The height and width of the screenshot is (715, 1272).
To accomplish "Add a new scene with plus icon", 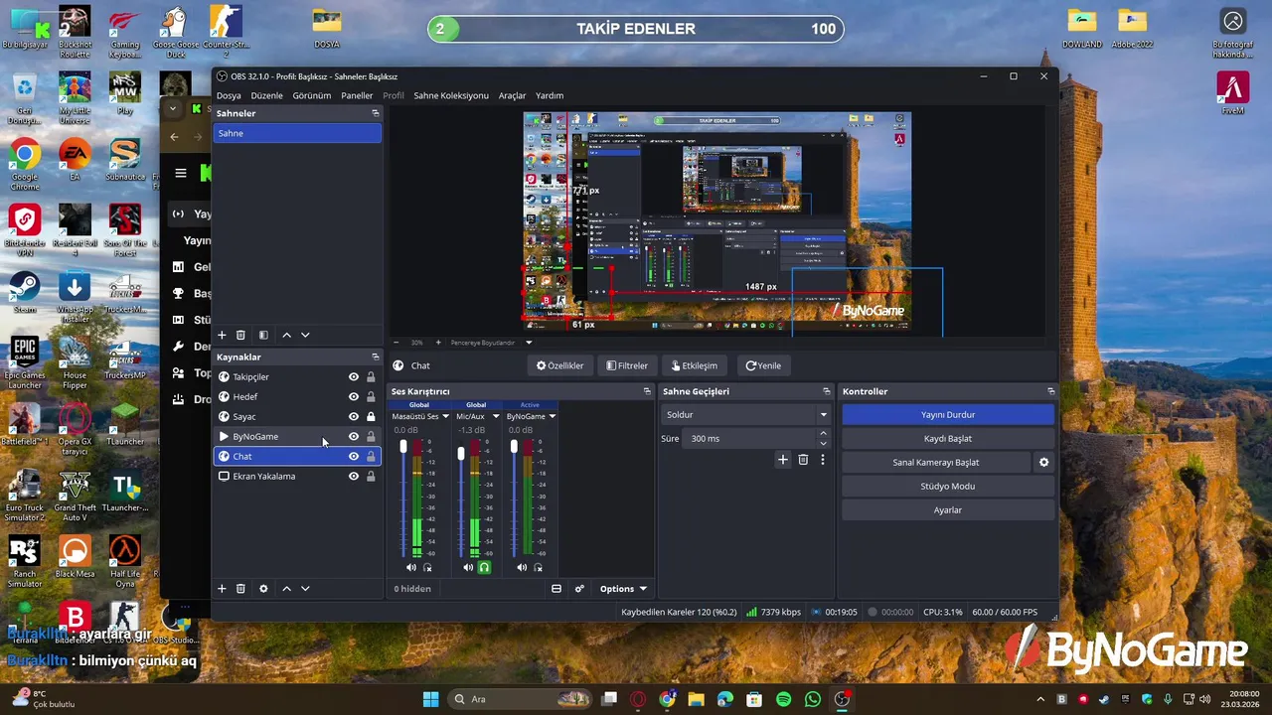I will coord(222,336).
